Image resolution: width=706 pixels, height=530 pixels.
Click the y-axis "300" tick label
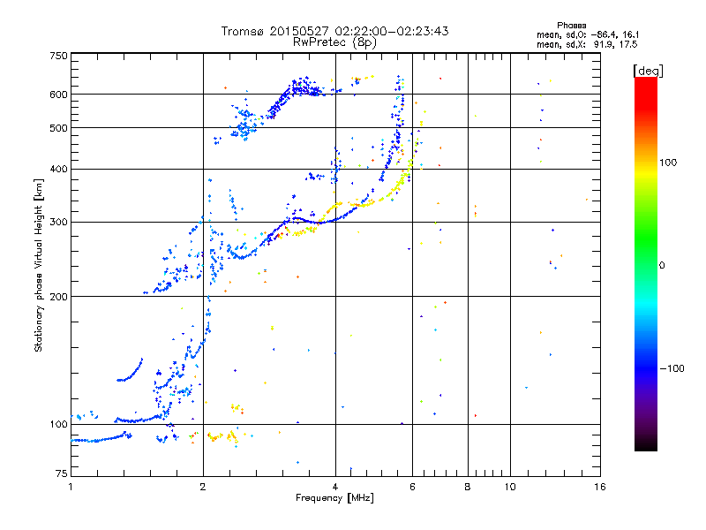pos(59,222)
